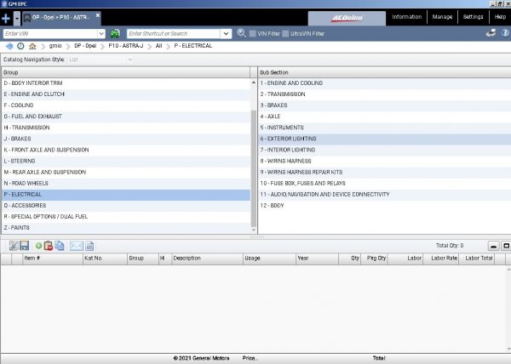This screenshot has width=511, height=364.
Task: Enable the VIN Filter checkbox
Action: [x=253, y=33]
